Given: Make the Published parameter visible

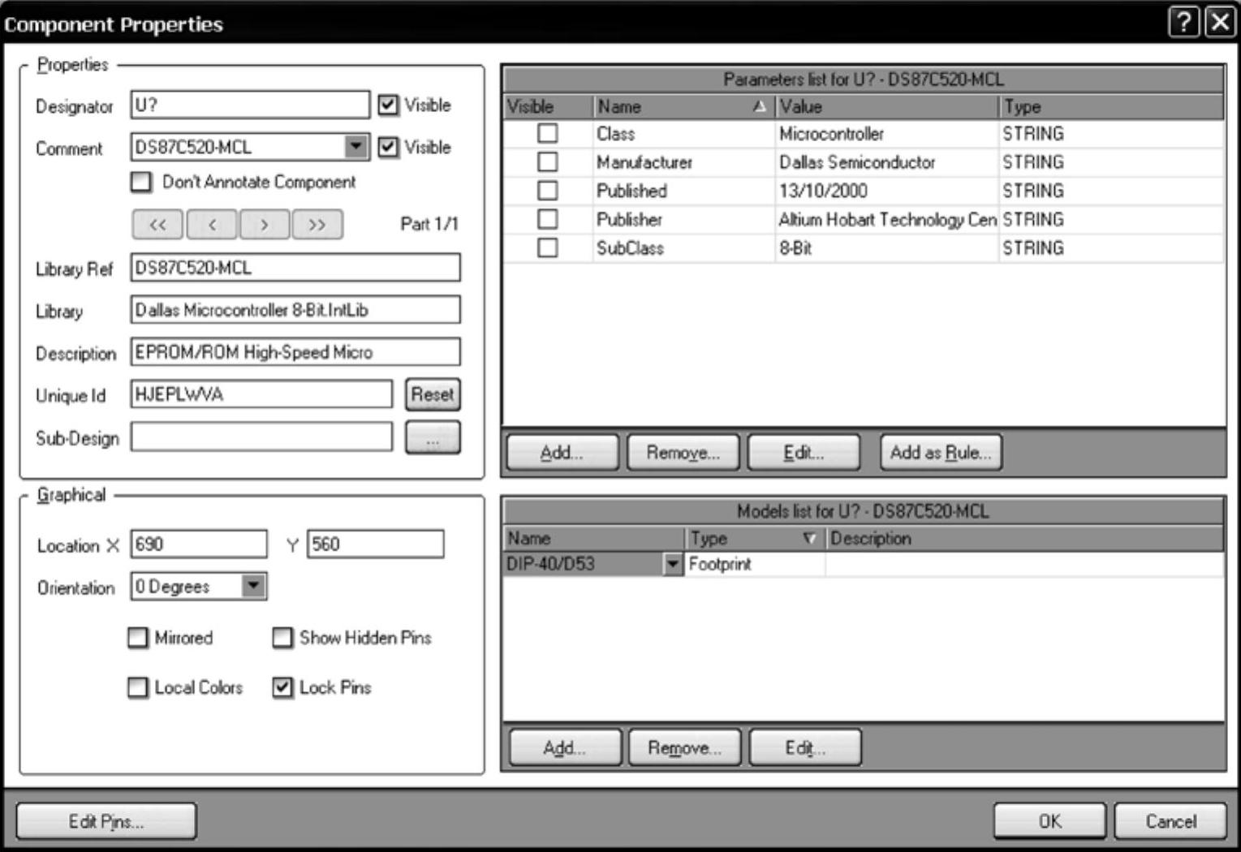Looking at the screenshot, I should click(x=548, y=191).
